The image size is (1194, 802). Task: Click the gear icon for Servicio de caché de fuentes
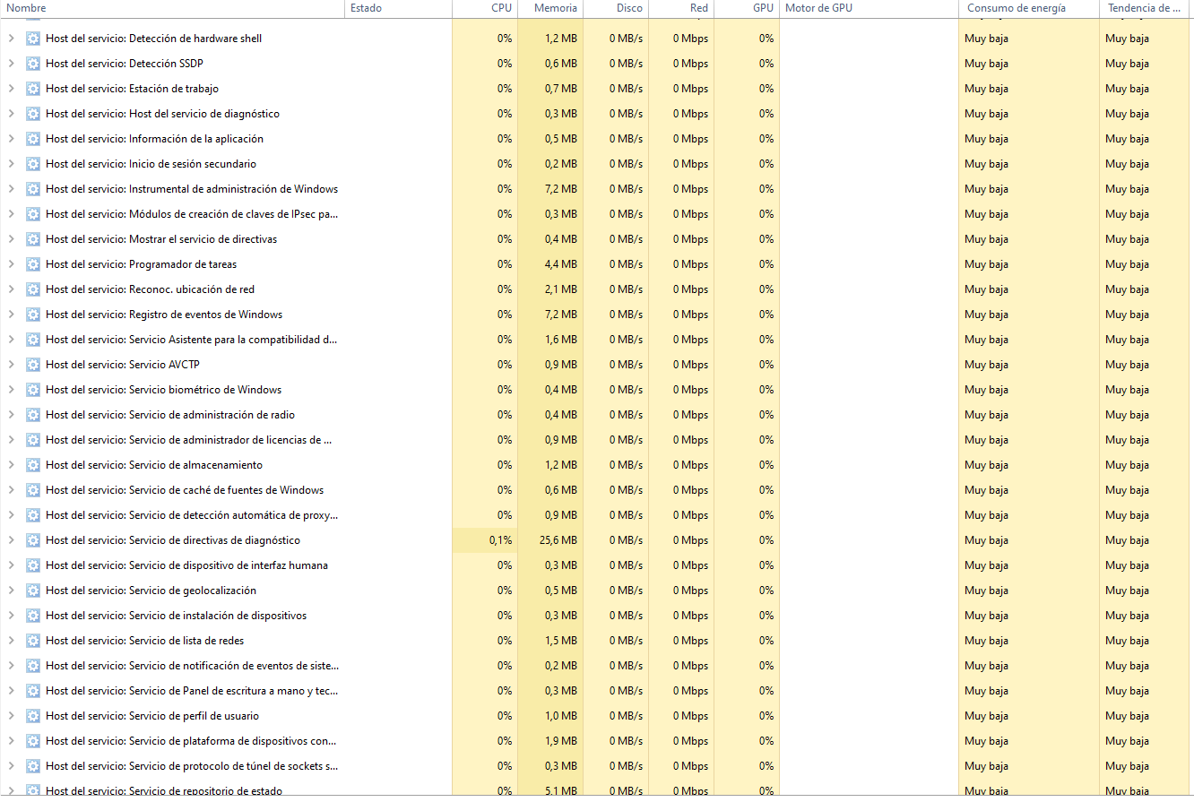coord(33,490)
